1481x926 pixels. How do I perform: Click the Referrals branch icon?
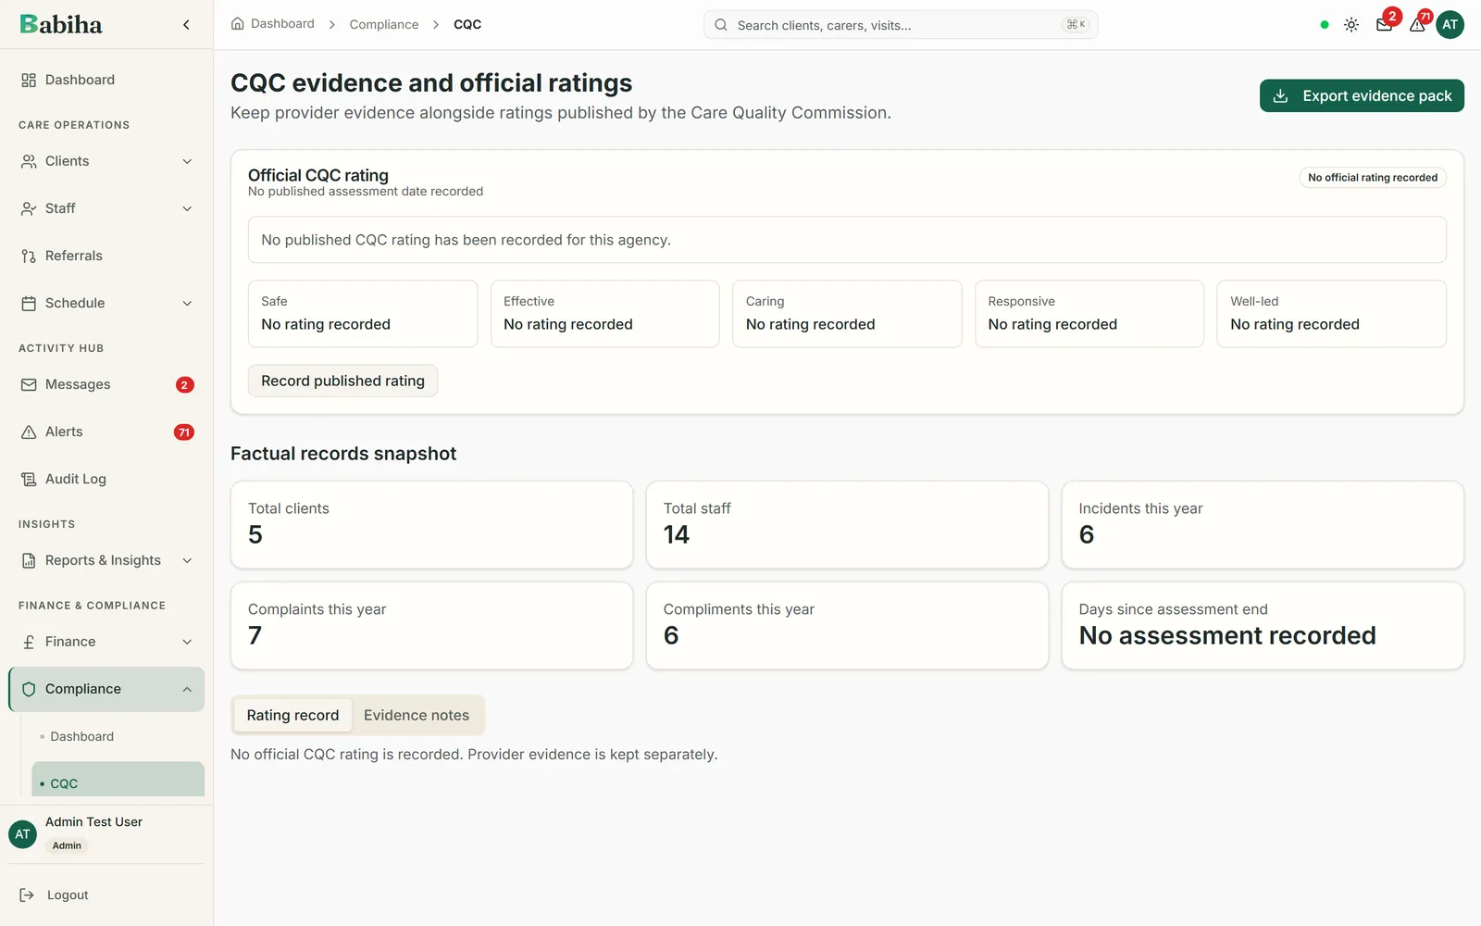(x=29, y=256)
